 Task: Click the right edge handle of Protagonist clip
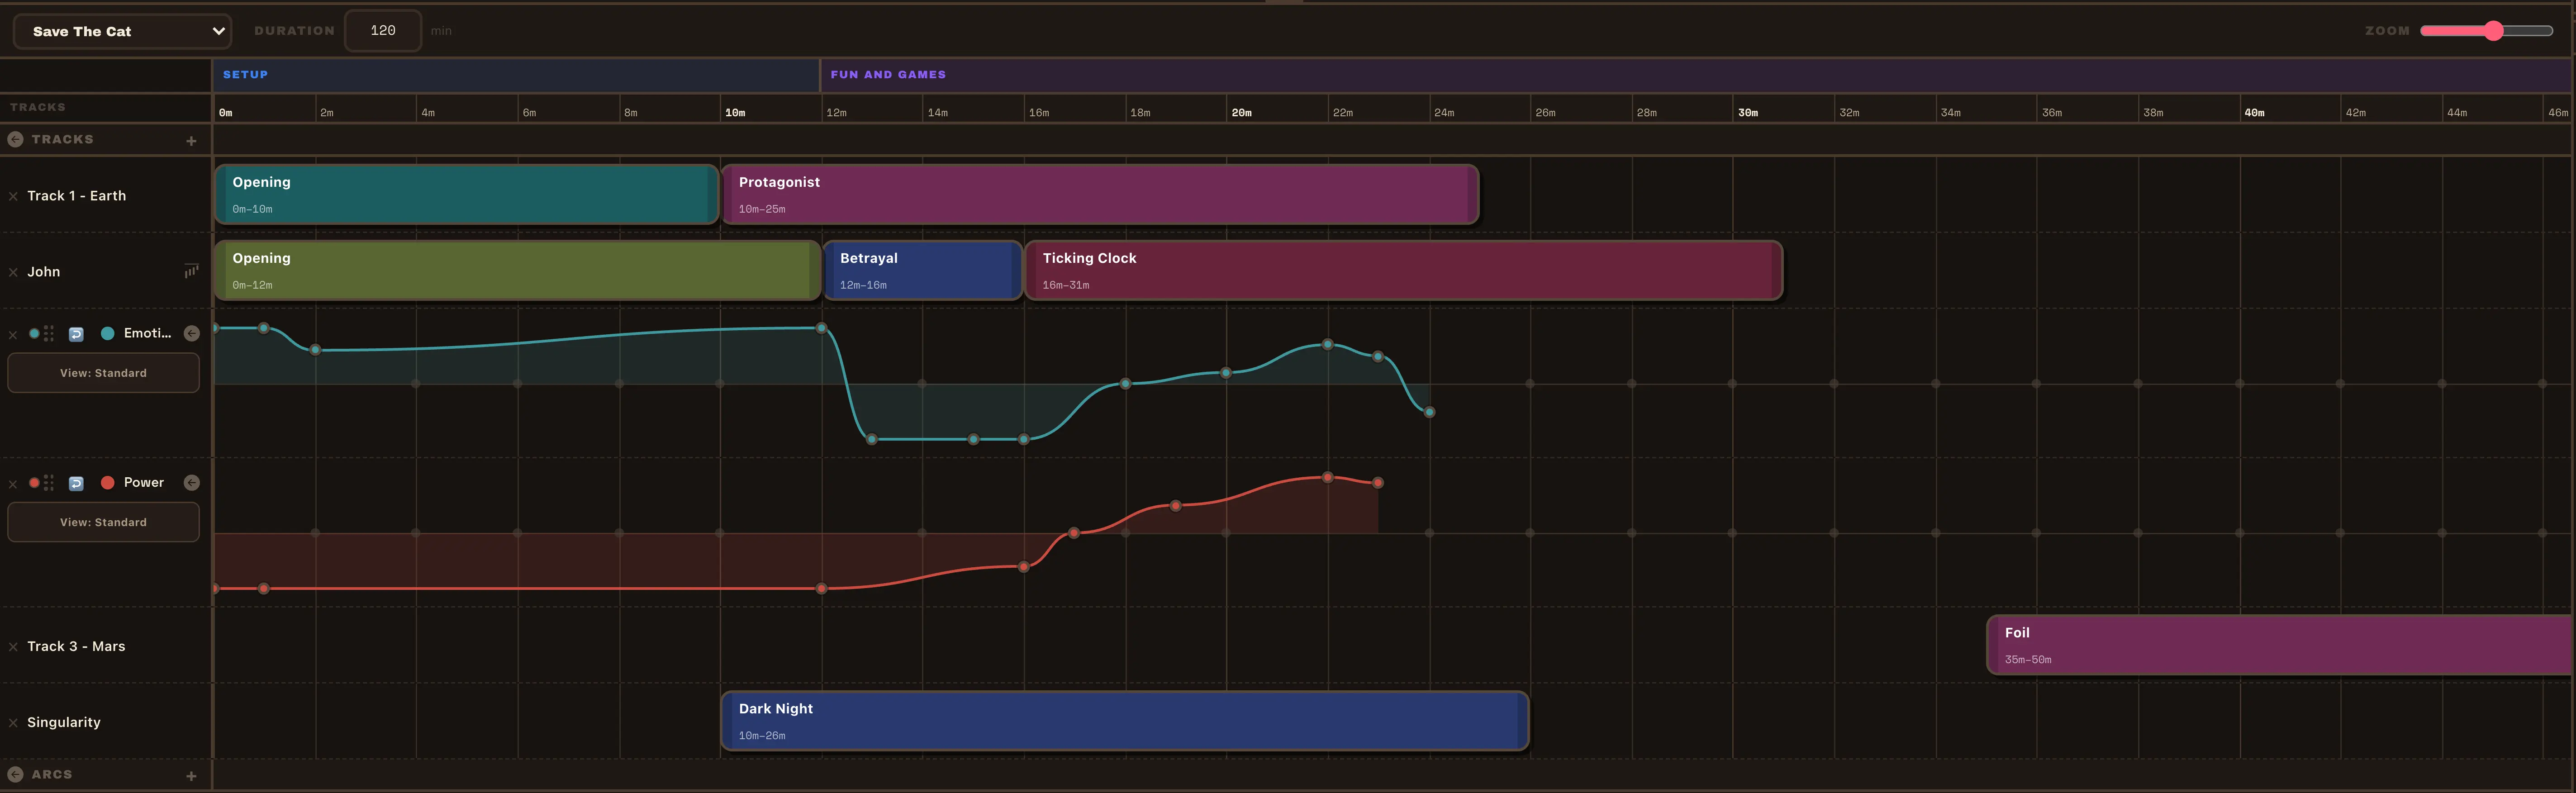(x=1473, y=195)
